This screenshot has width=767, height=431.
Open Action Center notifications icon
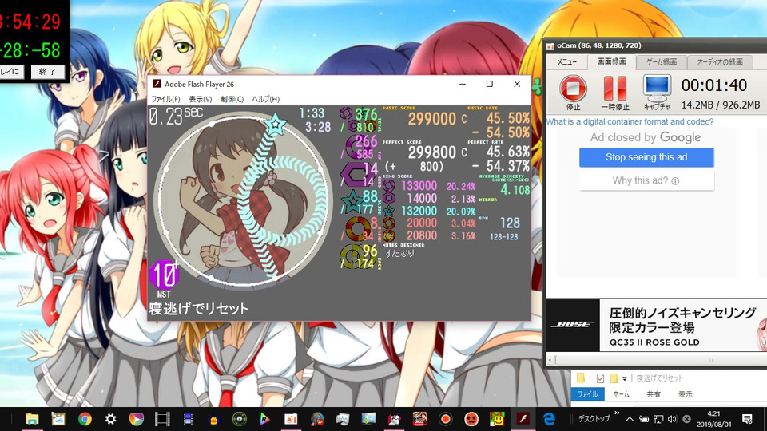[x=747, y=419]
